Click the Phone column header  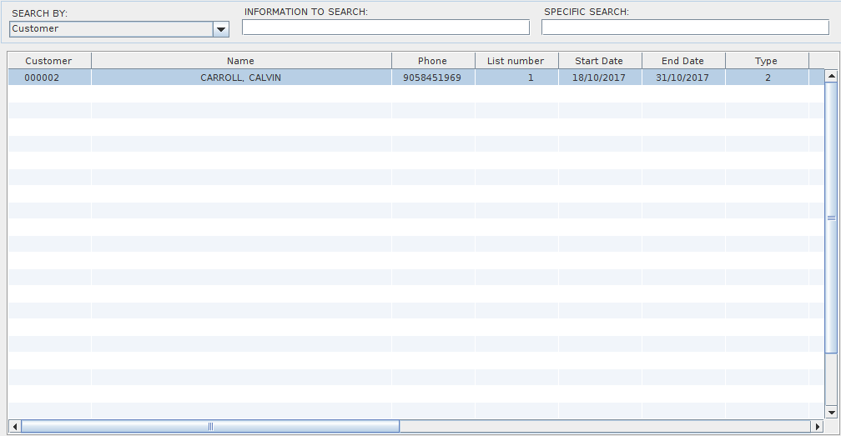tap(432, 61)
